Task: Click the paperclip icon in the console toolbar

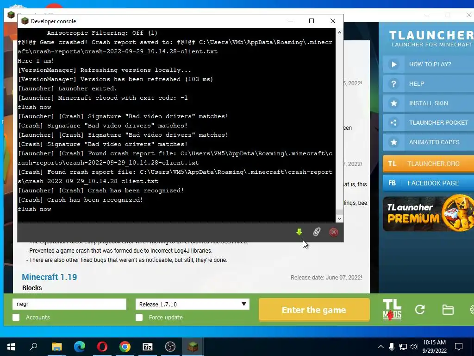Action: coord(316,232)
